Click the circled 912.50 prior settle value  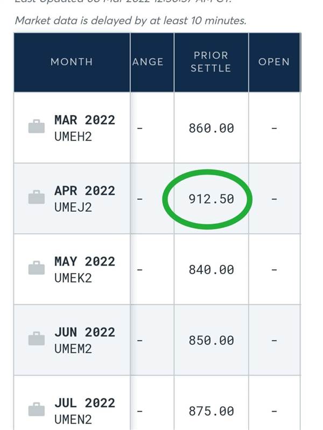211,199
